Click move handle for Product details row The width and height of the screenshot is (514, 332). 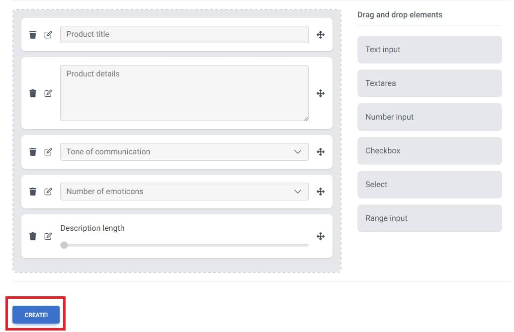tap(321, 93)
